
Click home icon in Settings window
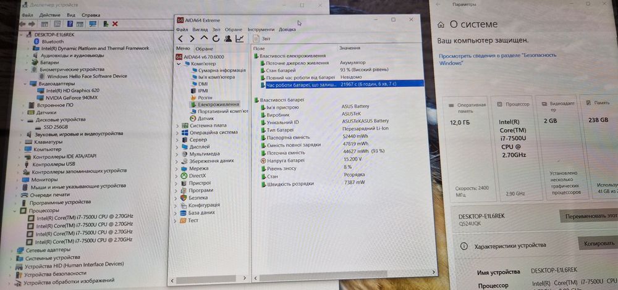pyautogui.click(x=441, y=25)
